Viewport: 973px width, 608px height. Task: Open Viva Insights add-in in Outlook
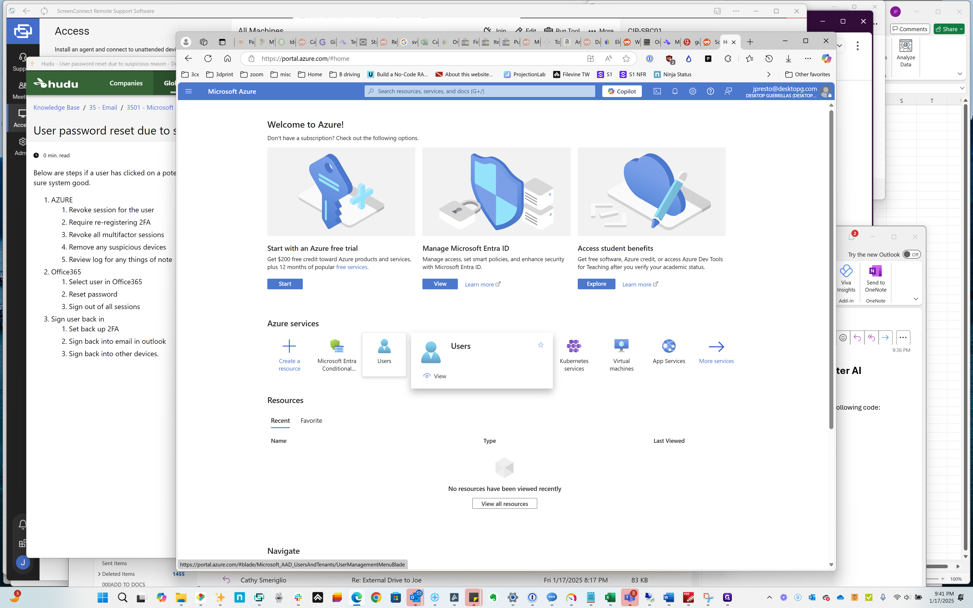click(846, 279)
